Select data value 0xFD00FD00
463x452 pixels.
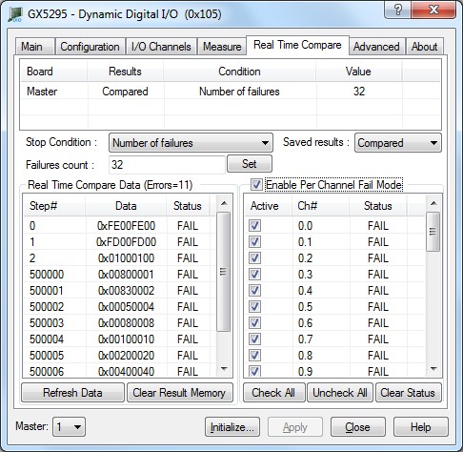coord(126,242)
